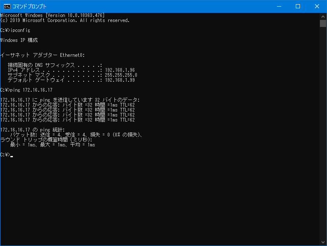Click the scrollbar up arrow
327x246 pixels.
[323, 17]
